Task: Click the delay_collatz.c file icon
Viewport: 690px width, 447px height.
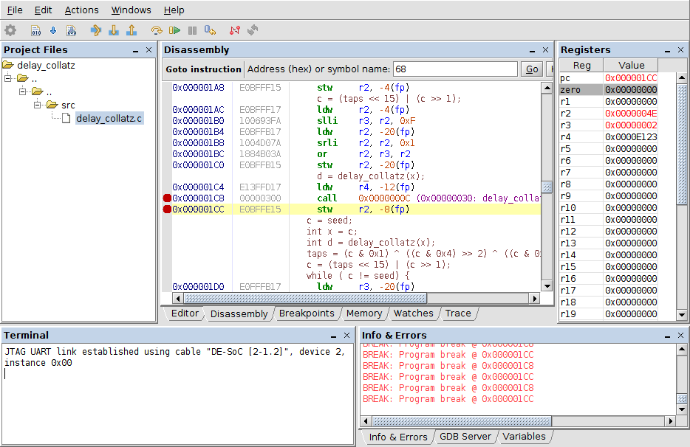Action: (x=66, y=118)
